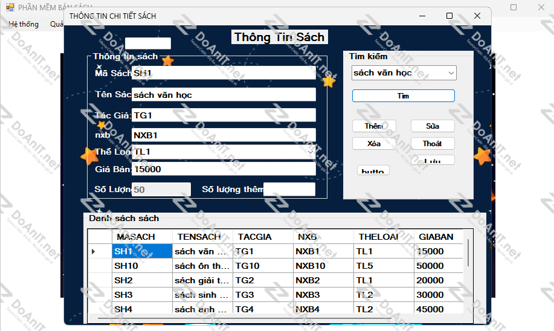
Task: Open the Hệ thống menu
Action: [24, 24]
